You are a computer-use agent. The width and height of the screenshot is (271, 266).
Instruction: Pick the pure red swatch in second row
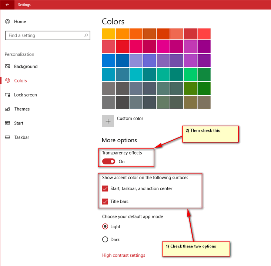tap(122, 47)
